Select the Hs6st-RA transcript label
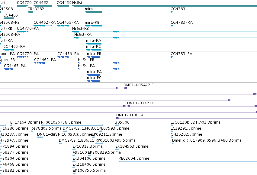 click(x=83, y=35)
